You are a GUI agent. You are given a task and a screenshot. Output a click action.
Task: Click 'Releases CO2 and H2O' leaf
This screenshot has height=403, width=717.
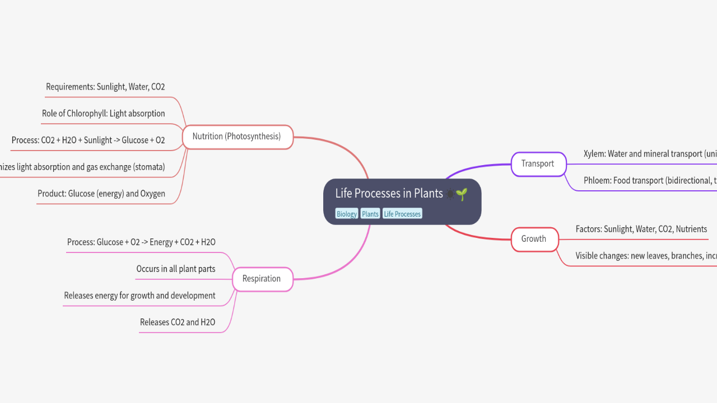click(x=178, y=322)
